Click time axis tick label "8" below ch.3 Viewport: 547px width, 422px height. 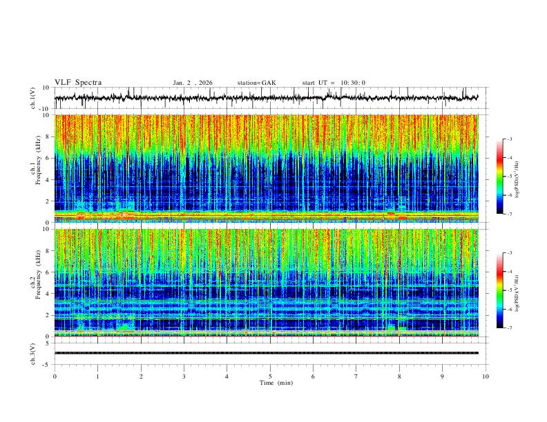tap(399, 376)
